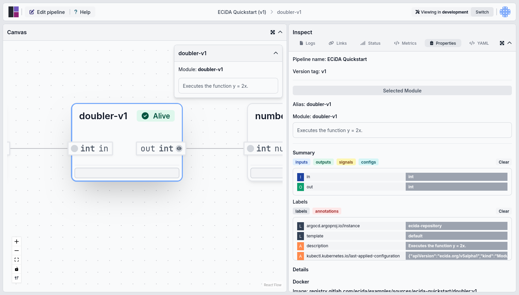Viewport: 519px width, 295px height.
Task: Clear the Summary filters
Action: [x=504, y=162]
